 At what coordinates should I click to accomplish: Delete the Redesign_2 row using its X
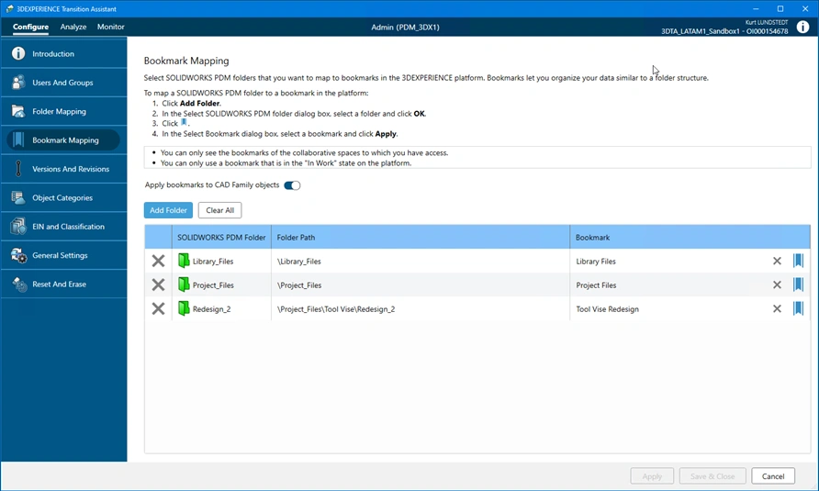point(158,308)
